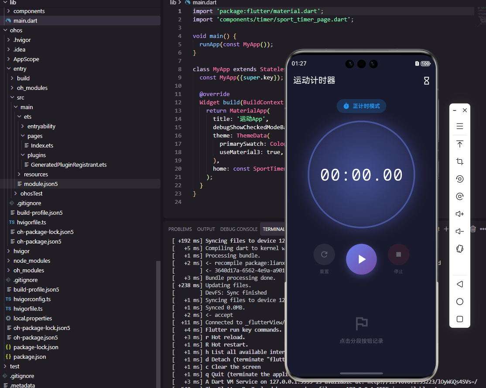Click the kill terminal trash icon
The width and height of the screenshot is (486, 388).
pos(473,229)
